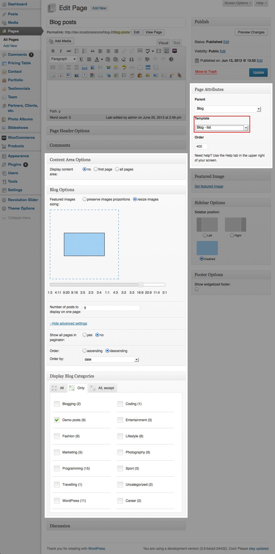Open the editor help icon
The width and height of the screenshot is (275, 554).
[x=171, y=59]
